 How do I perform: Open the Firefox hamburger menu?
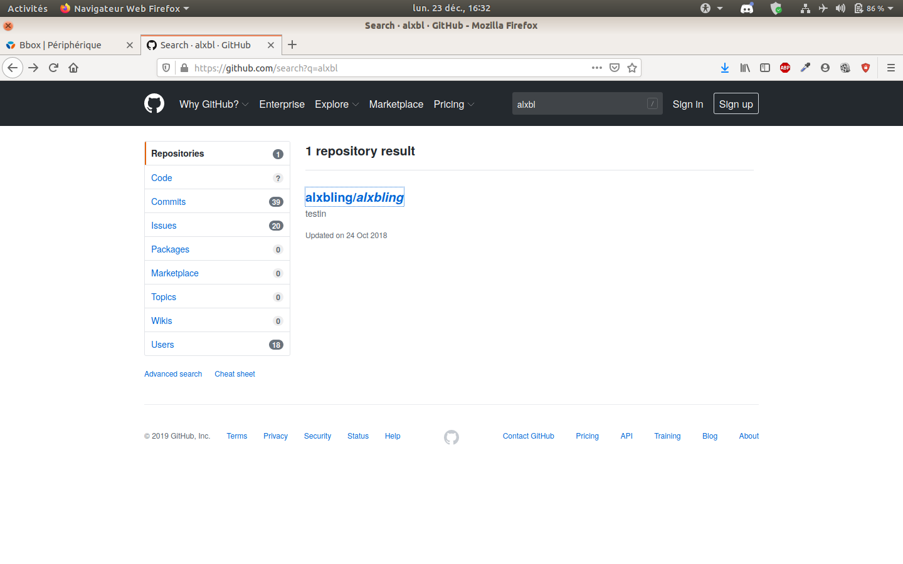point(890,68)
